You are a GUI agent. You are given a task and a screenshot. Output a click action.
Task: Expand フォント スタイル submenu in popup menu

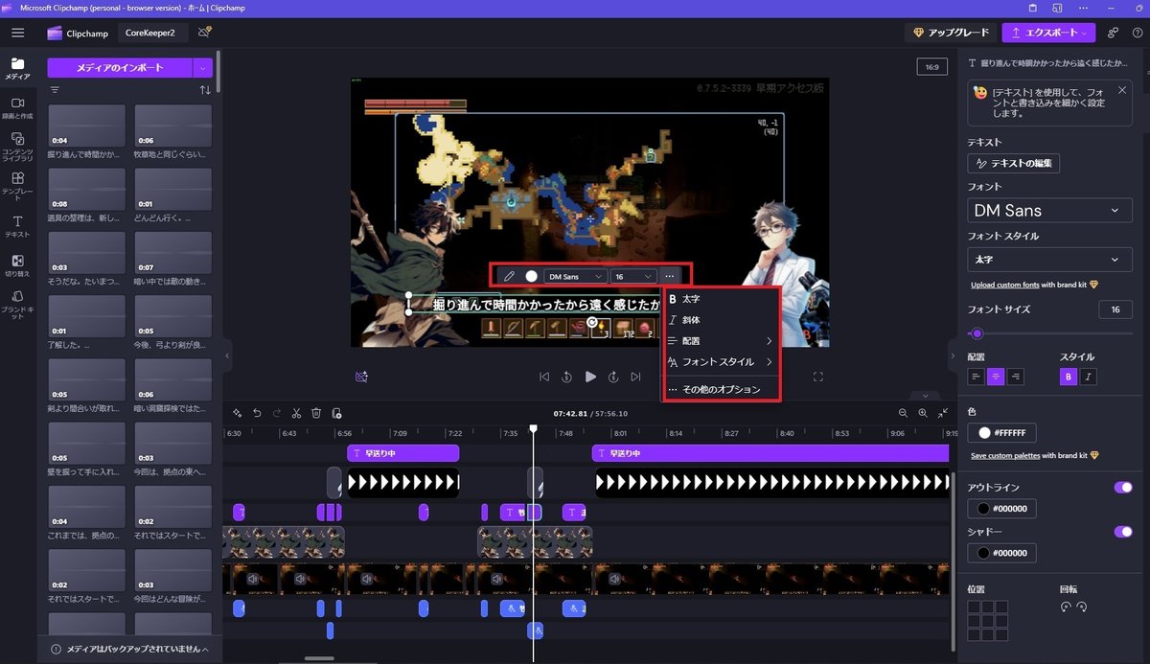click(x=721, y=362)
